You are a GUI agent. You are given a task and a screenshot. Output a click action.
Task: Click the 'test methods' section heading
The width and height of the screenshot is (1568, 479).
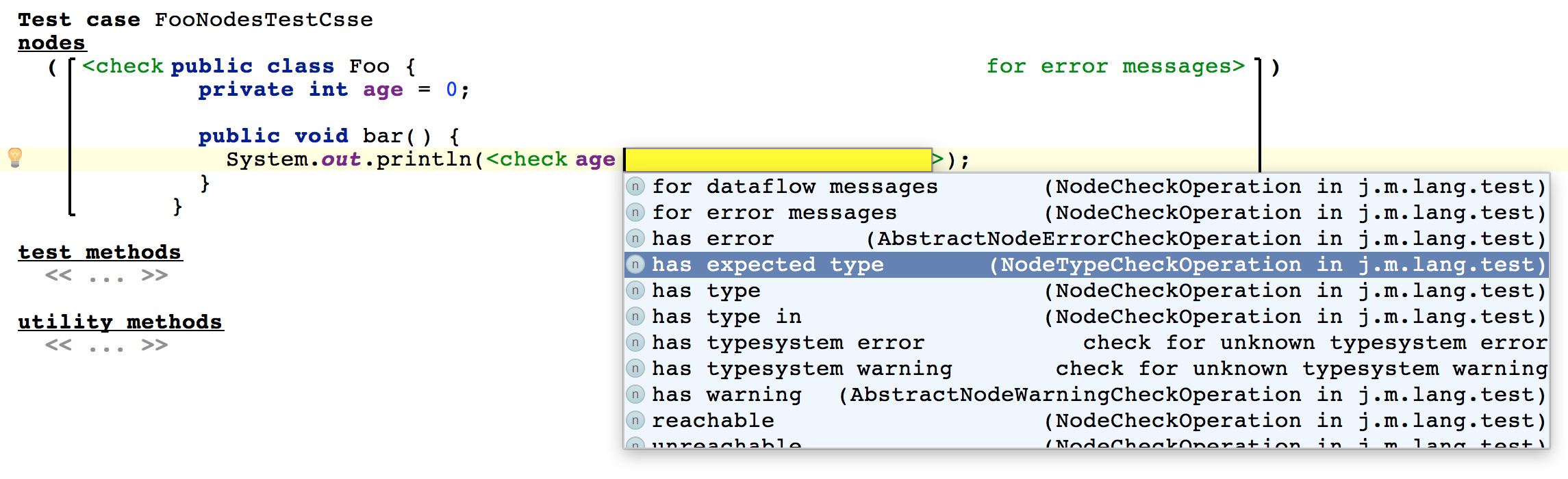click(100, 253)
